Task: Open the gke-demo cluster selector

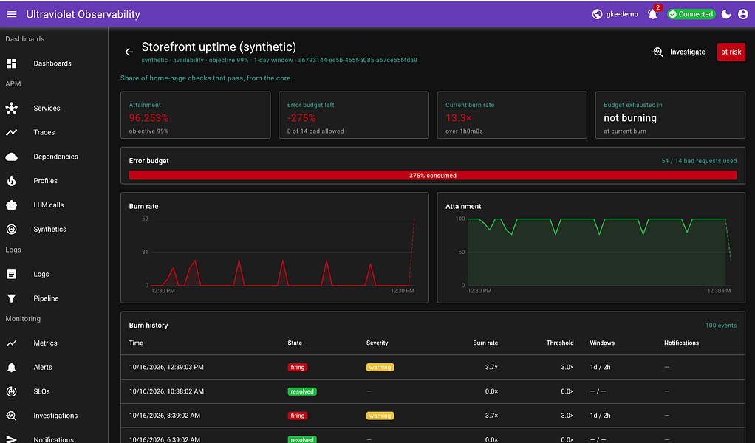Action: 615,15
